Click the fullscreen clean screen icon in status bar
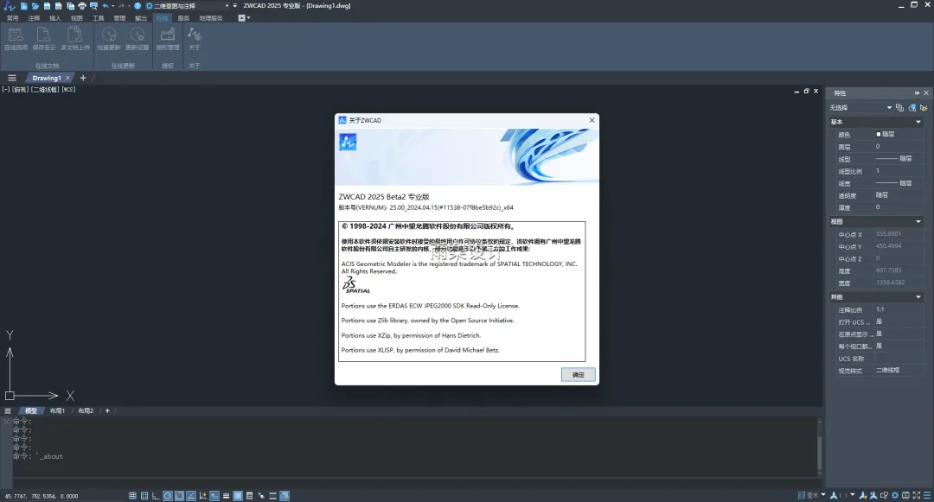The height and width of the screenshot is (502, 934). [x=917, y=495]
